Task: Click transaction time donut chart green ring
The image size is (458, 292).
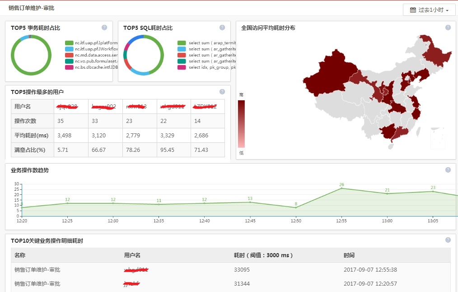Action: click(x=31, y=73)
